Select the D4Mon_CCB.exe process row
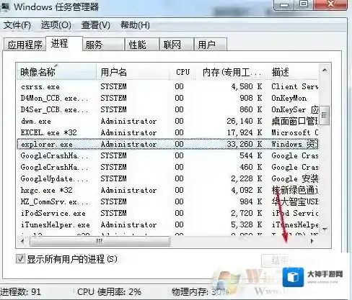Image resolution: width=352 pixels, height=300 pixels. point(168,98)
